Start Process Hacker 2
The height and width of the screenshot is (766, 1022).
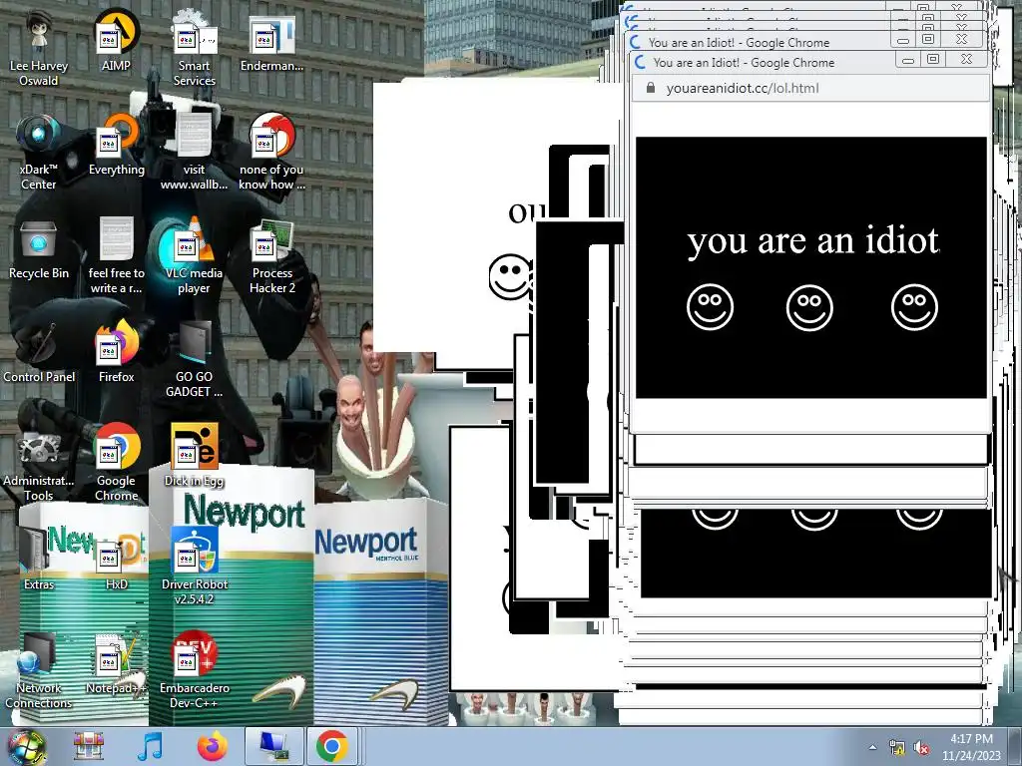coord(271,256)
